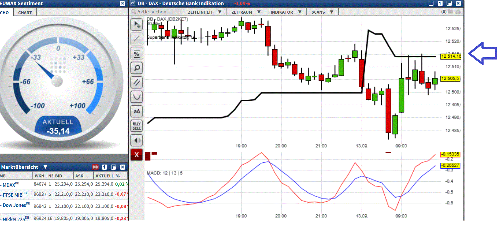Toggle chart sound alerts with speaker icon
This screenshot has height=242, width=501.
pos(137,140)
